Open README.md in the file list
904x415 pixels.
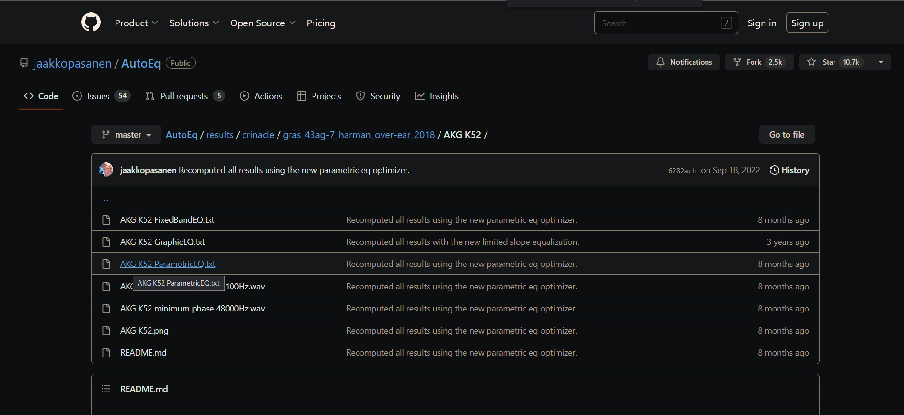[x=143, y=353]
